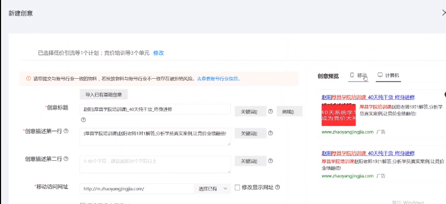Click the red ad image thumbnail in preview
Screen dimensions: 446x204
[338, 115]
